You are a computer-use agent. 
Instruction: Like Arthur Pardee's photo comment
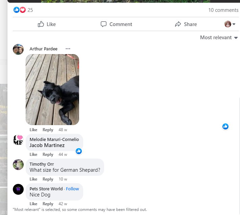pyautogui.click(x=33, y=130)
